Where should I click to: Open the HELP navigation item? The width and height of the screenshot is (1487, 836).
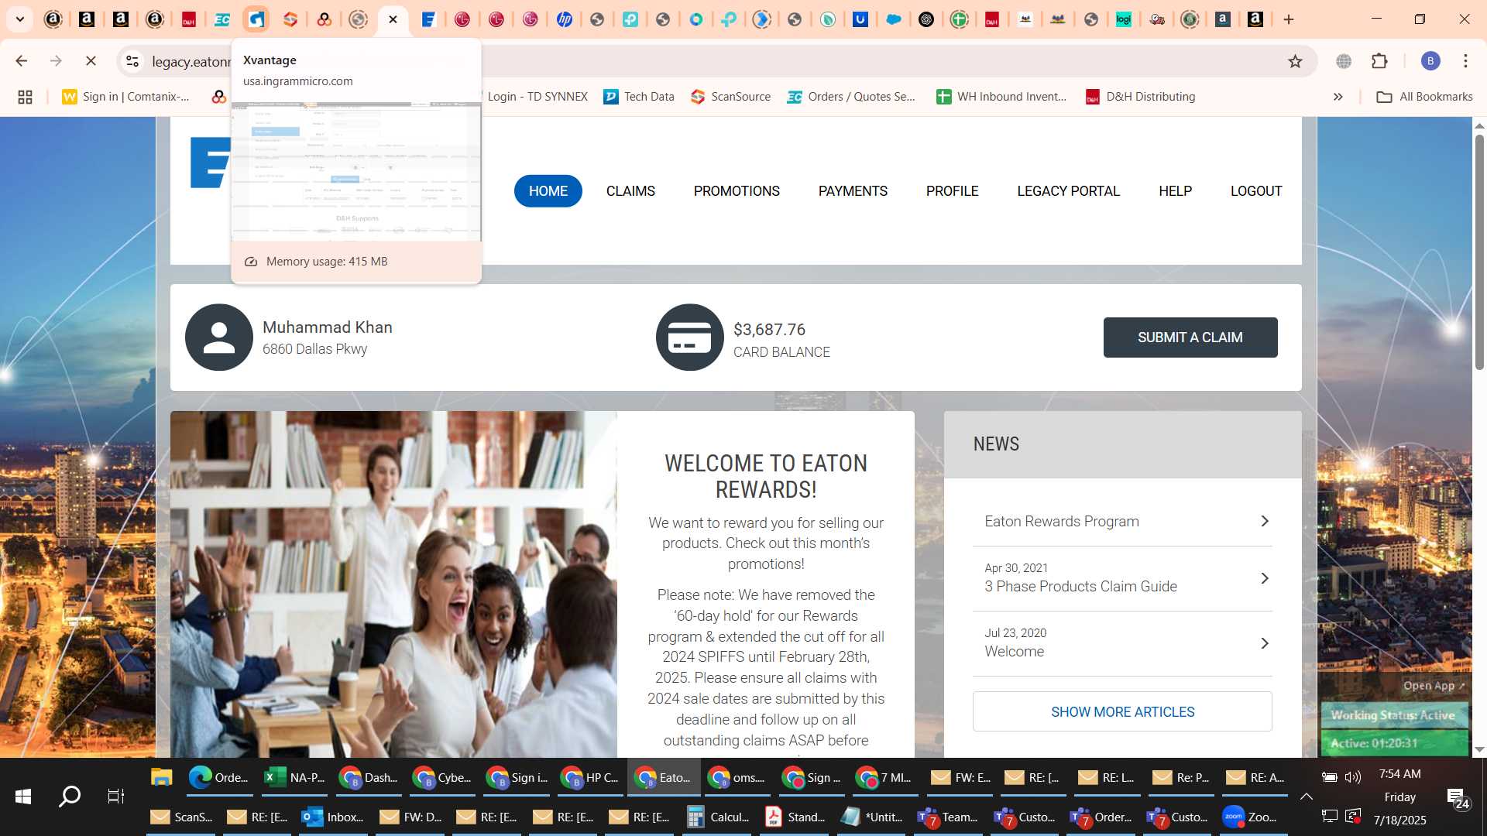1175,191
